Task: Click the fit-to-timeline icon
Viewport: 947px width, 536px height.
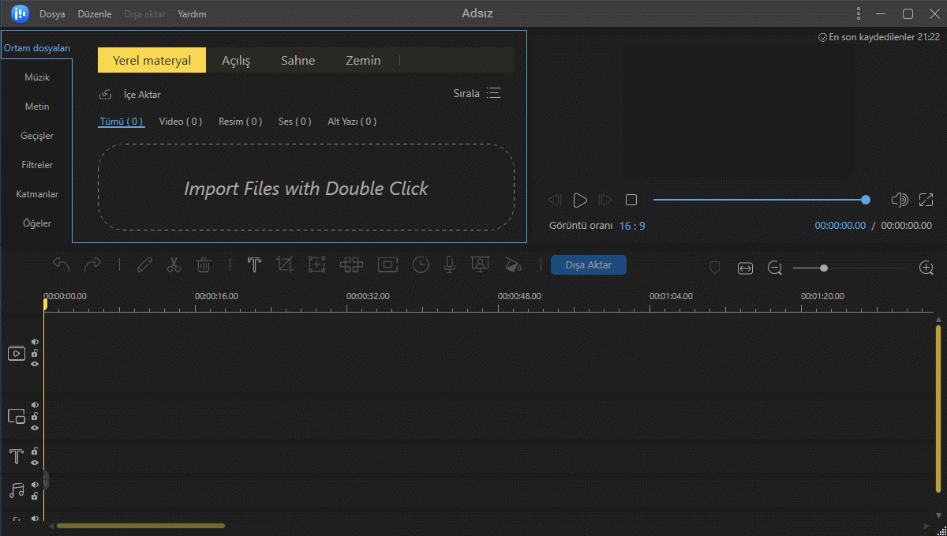Action: click(745, 268)
